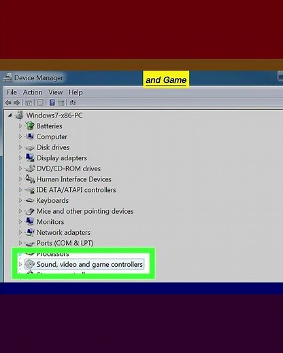This screenshot has width=283, height=353.
Task: Open the File menu
Action: (x=12, y=92)
